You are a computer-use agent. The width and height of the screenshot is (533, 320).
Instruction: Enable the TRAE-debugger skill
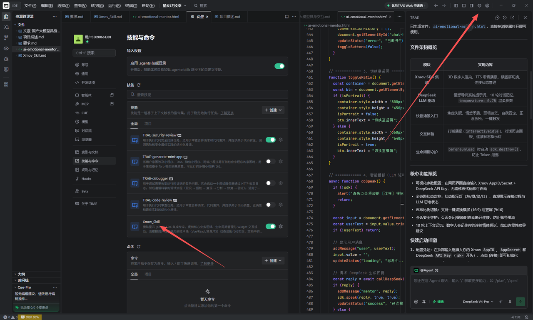[271, 183]
